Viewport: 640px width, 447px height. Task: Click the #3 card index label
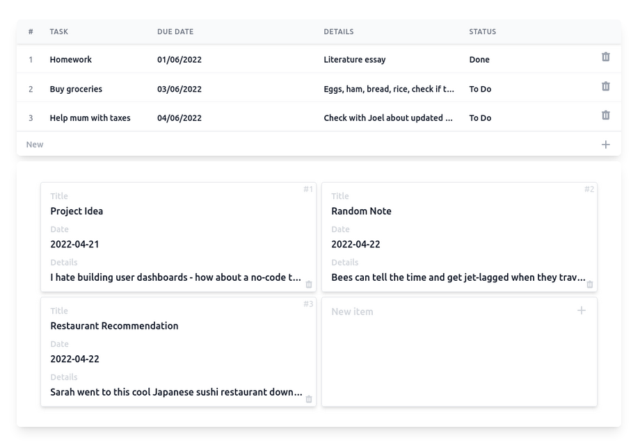tap(308, 303)
